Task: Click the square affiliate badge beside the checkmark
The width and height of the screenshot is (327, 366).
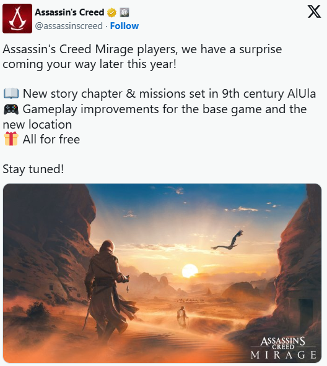Action: (124, 12)
